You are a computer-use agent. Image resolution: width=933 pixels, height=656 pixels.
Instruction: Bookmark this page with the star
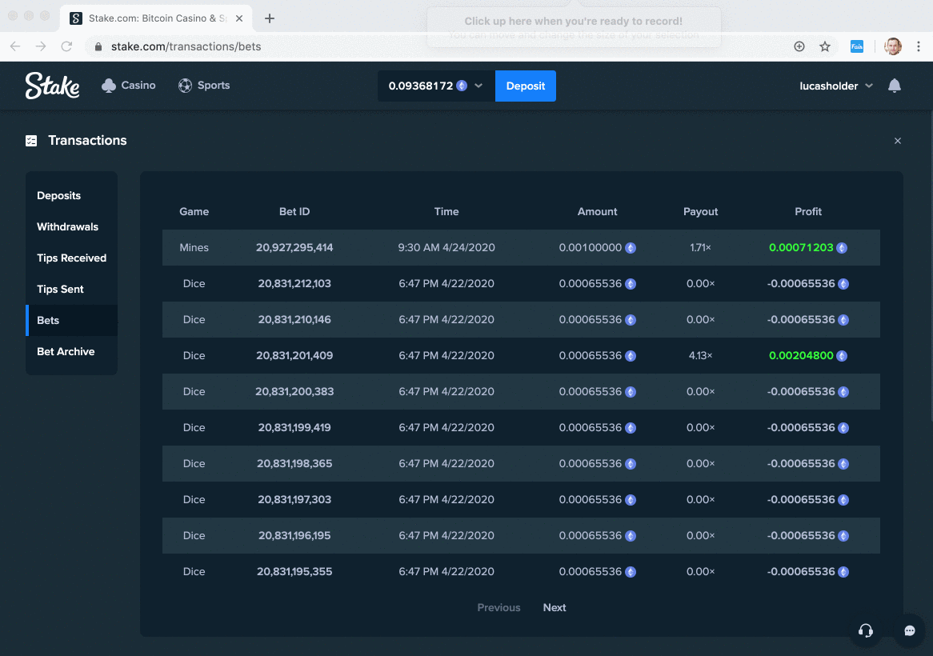point(825,46)
